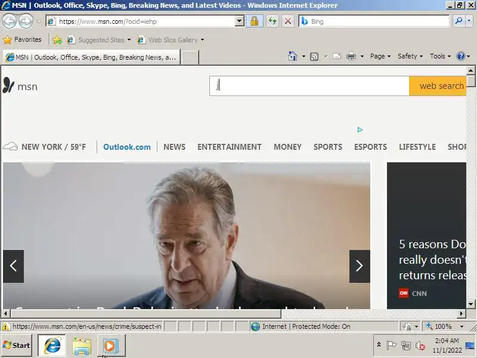477x358 pixels.
Task: Go to the ENTERTAINMENT section
Action: [230, 147]
